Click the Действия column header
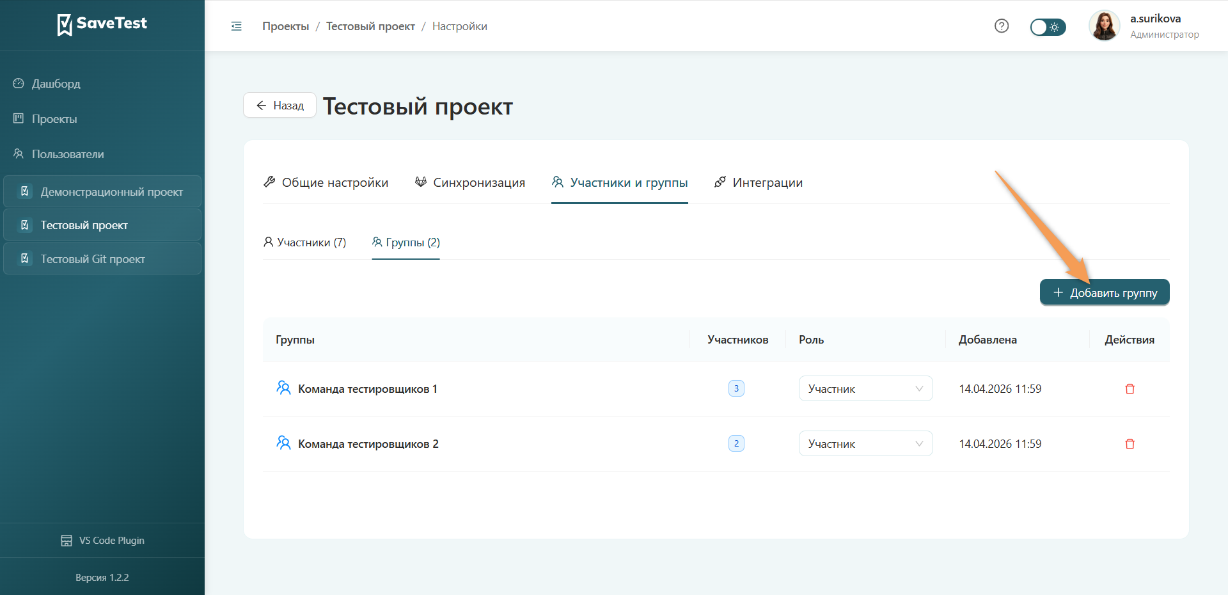The width and height of the screenshot is (1228, 595). point(1130,340)
